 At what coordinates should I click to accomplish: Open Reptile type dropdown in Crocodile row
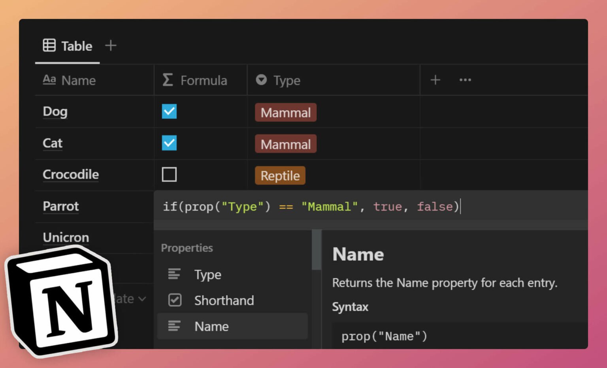[280, 176]
